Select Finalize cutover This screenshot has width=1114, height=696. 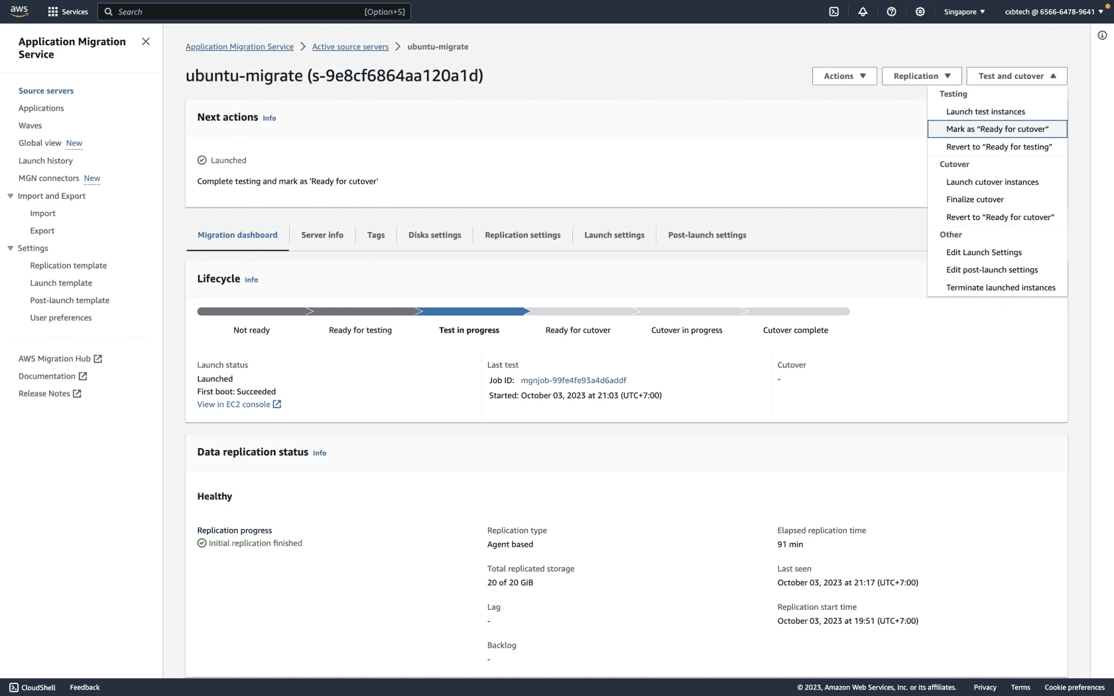(x=997, y=200)
